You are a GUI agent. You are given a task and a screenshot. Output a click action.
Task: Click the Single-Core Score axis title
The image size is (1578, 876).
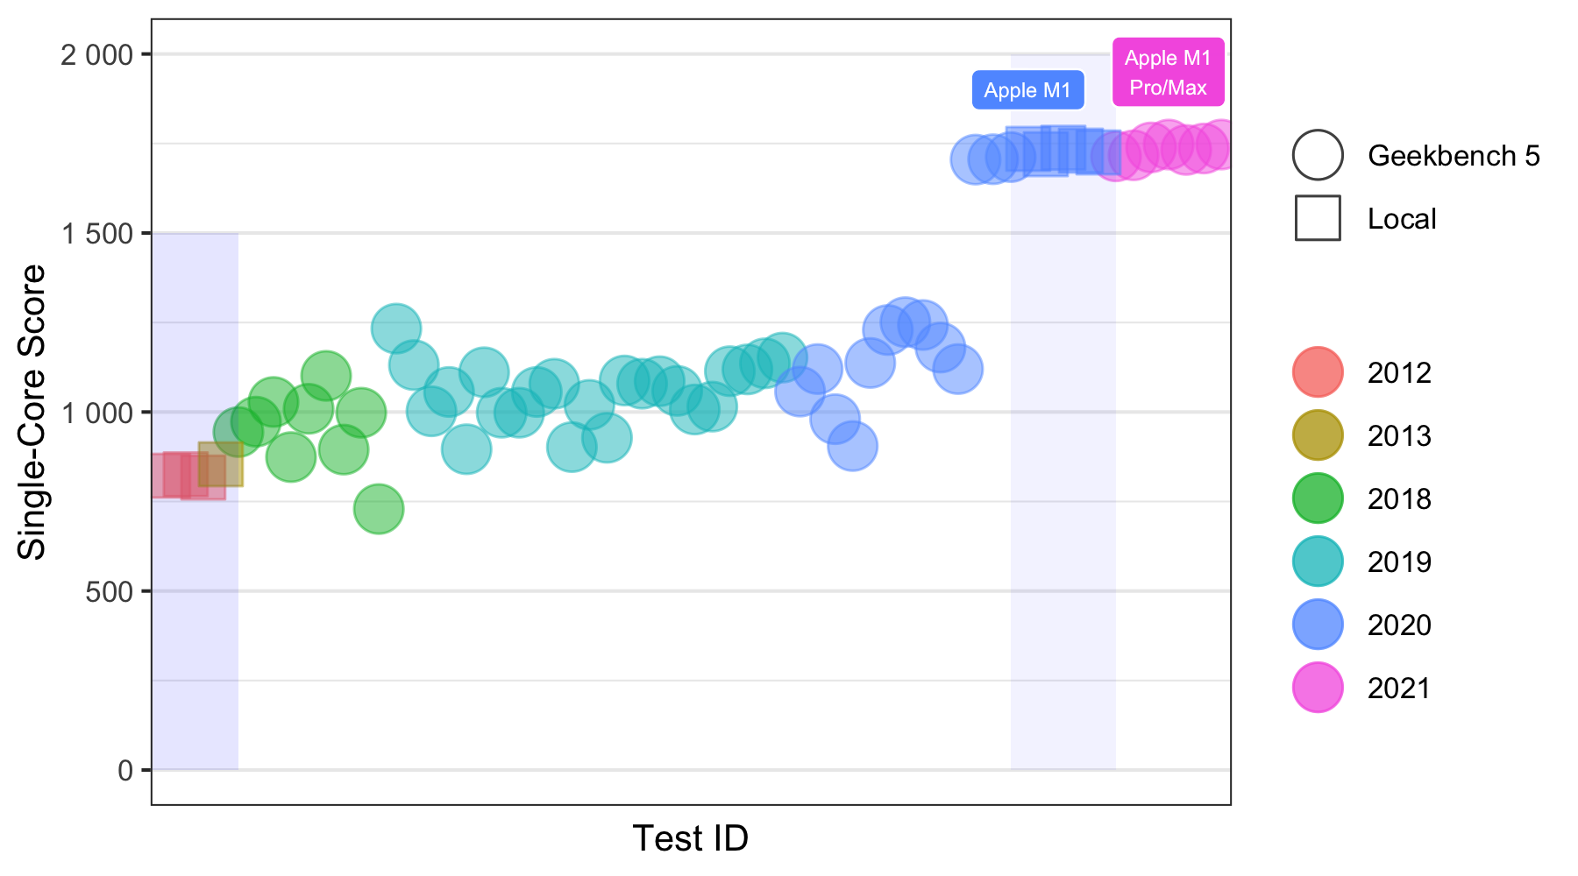point(32,412)
